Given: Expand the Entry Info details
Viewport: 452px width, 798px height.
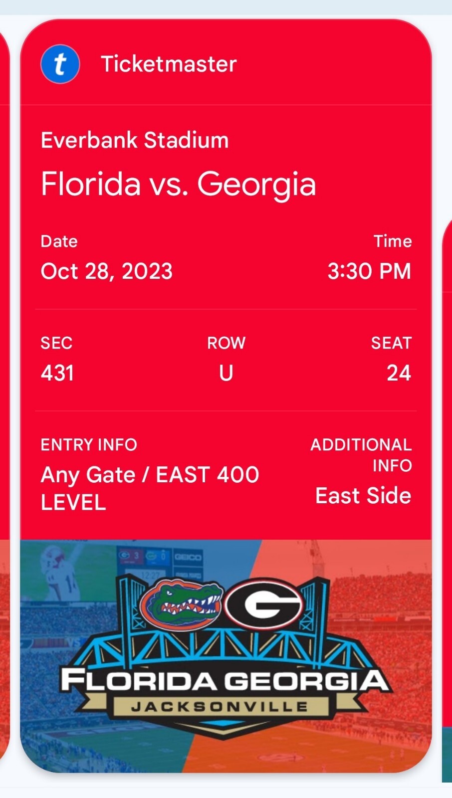Looking at the screenshot, I should (89, 444).
